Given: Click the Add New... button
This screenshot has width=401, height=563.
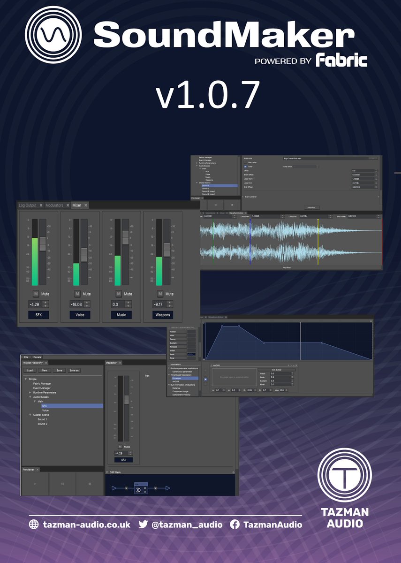Looking at the screenshot, I should [311, 207].
